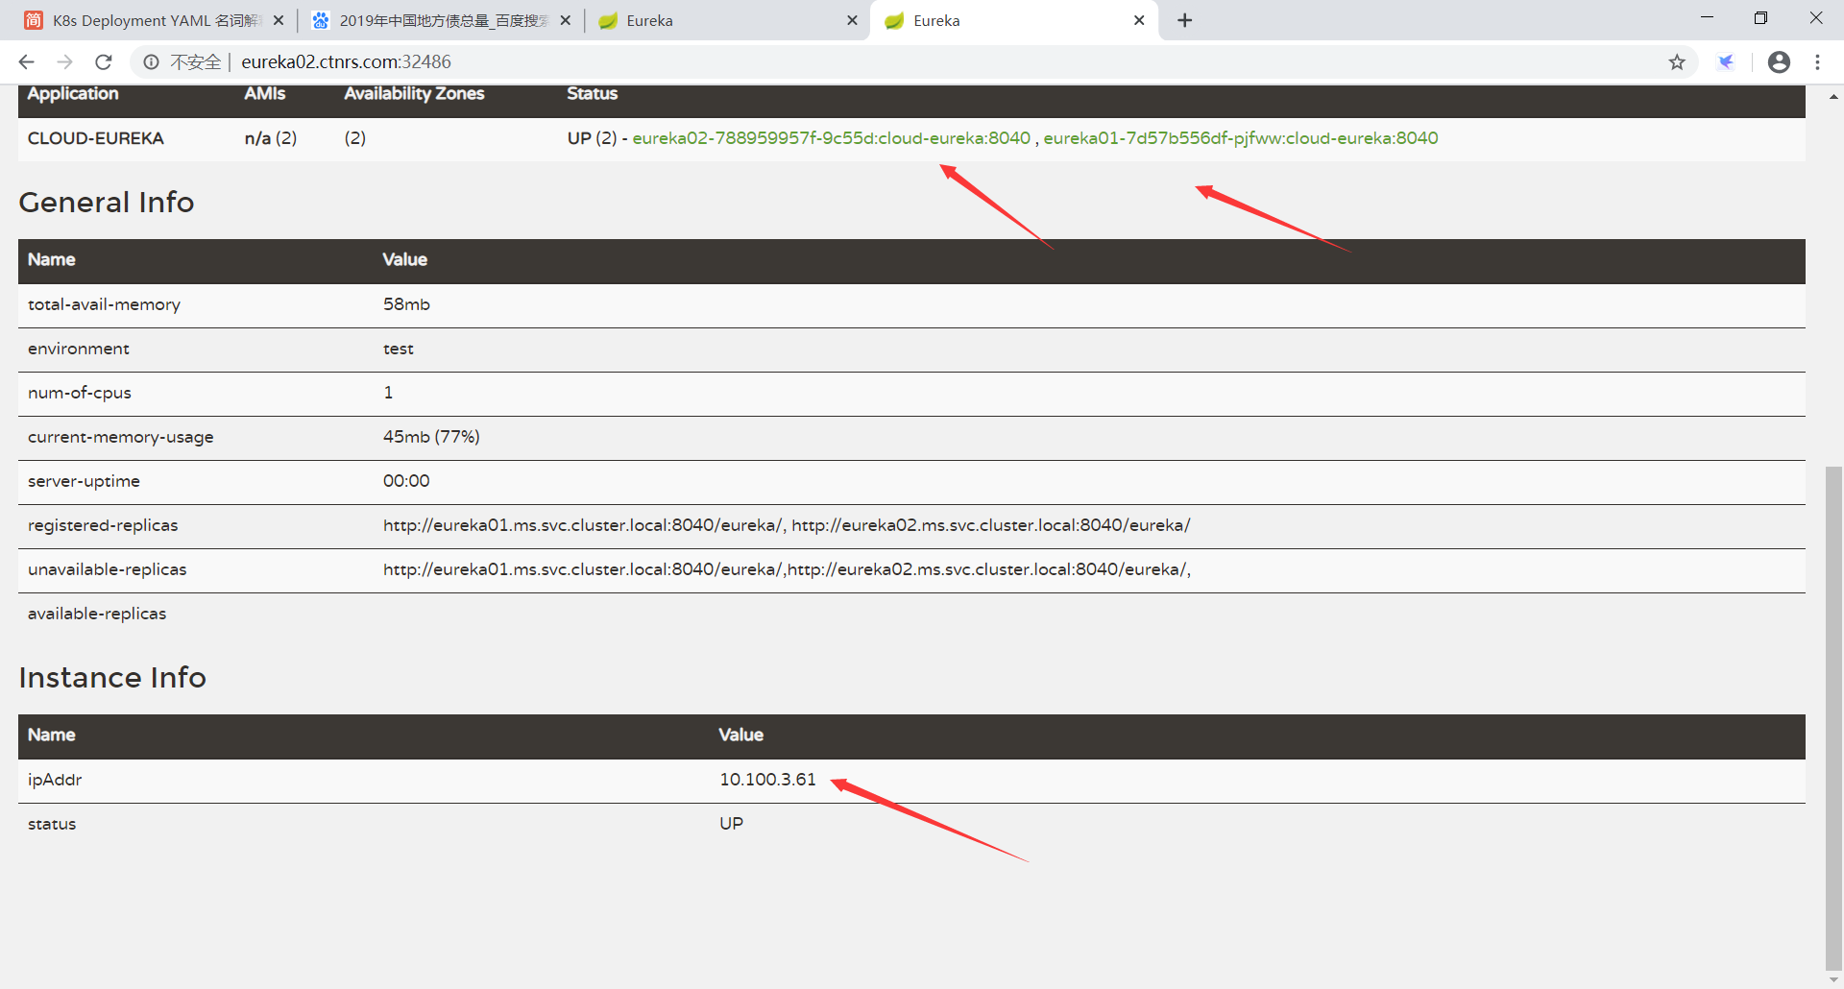
Task: Switch to the inactive Eureka tab
Action: [727, 20]
